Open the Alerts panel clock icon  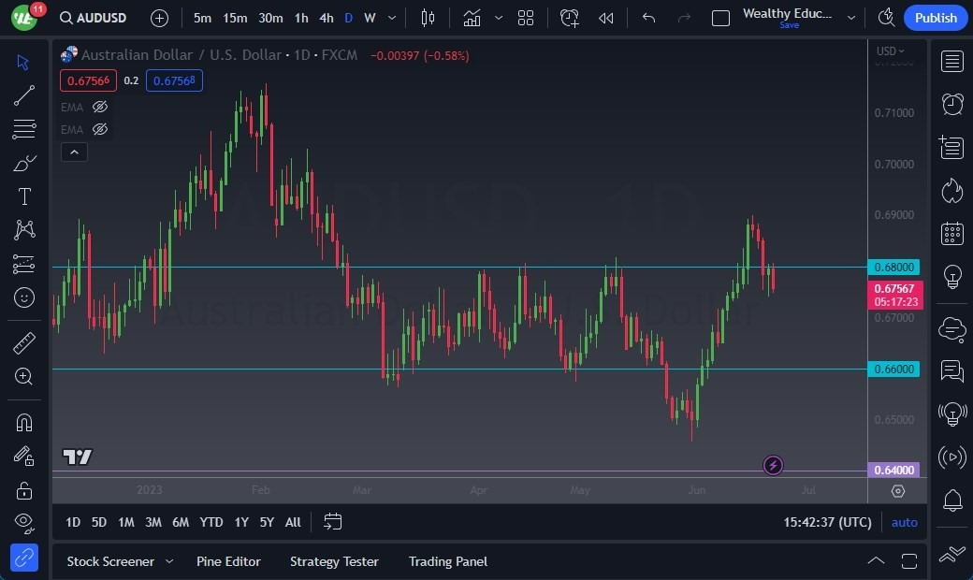point(951,104)
